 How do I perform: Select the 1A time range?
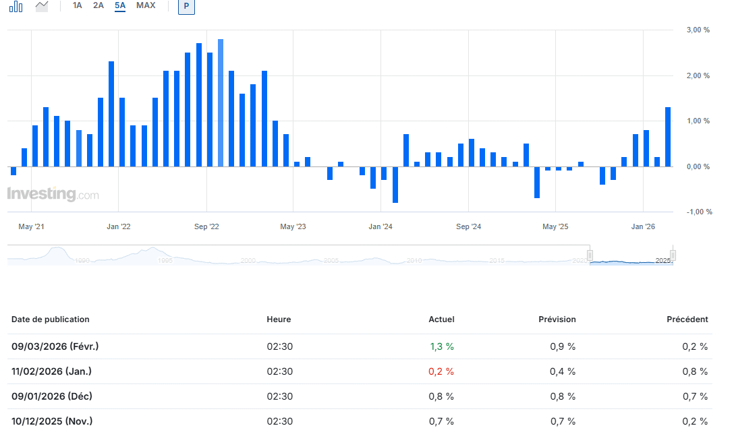coord(78,5)
